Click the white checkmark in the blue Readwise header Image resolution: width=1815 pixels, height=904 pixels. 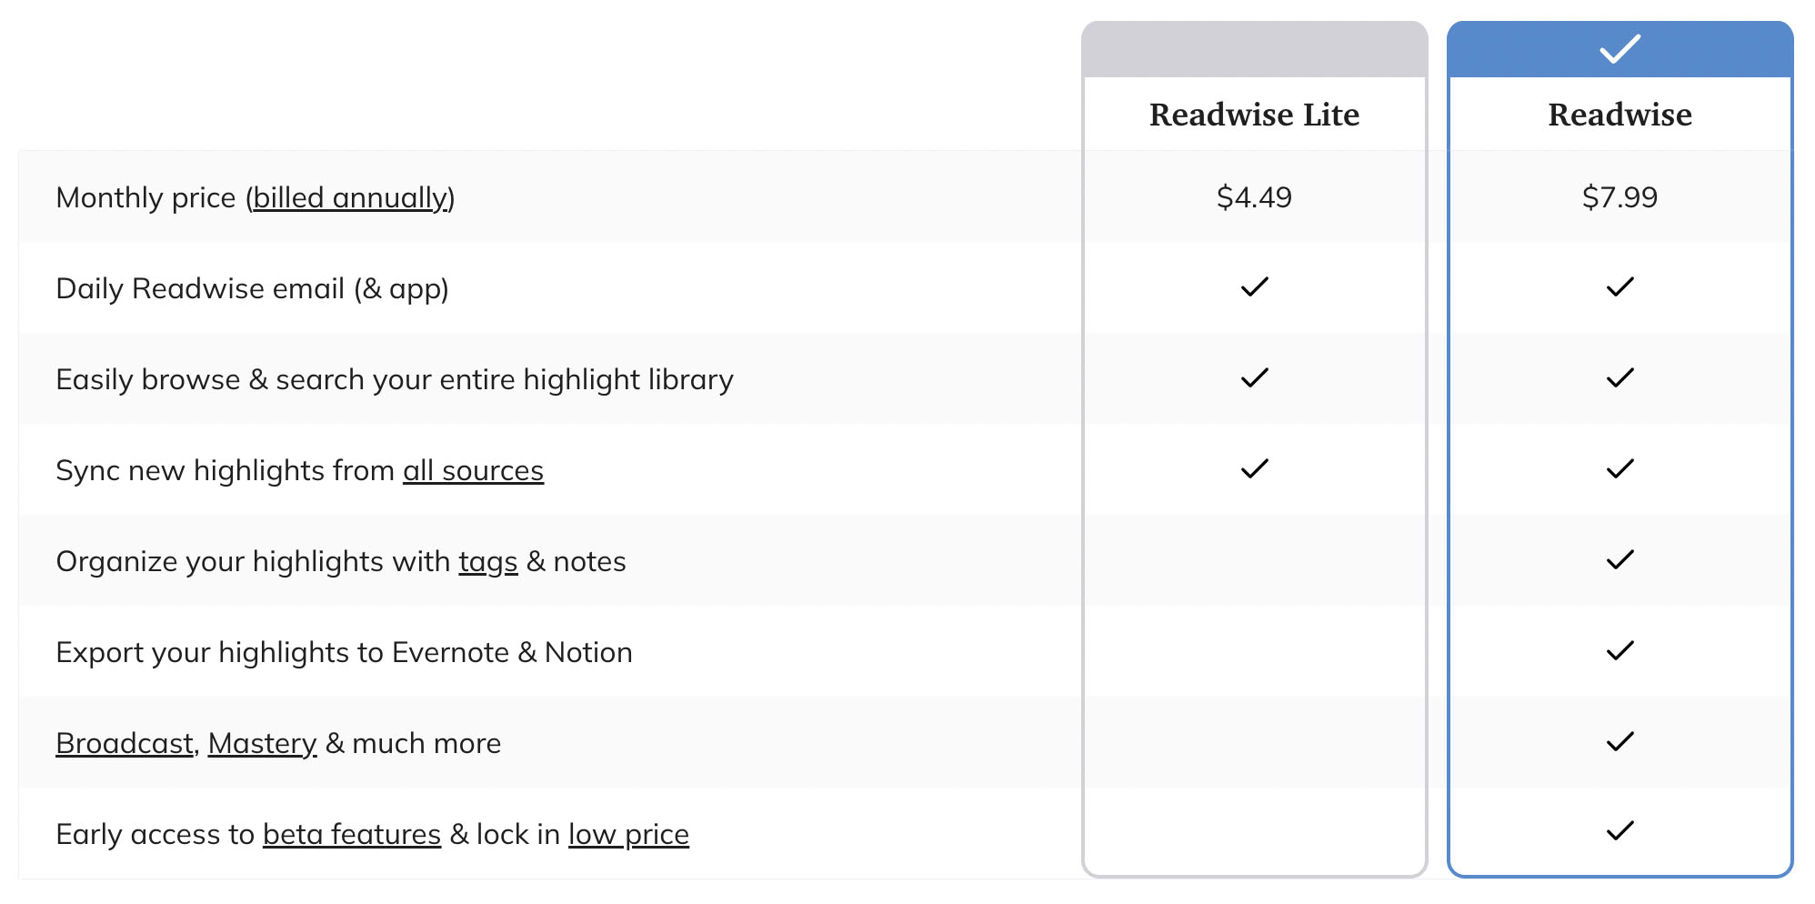pos(1619,49)
